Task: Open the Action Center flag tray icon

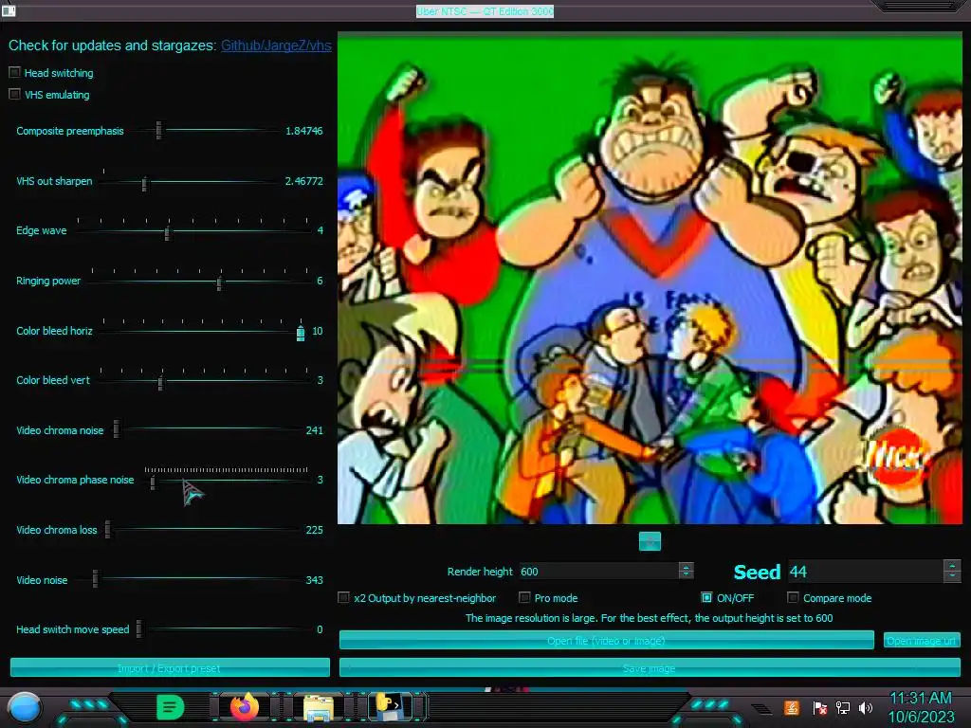Action: (820, 707)
